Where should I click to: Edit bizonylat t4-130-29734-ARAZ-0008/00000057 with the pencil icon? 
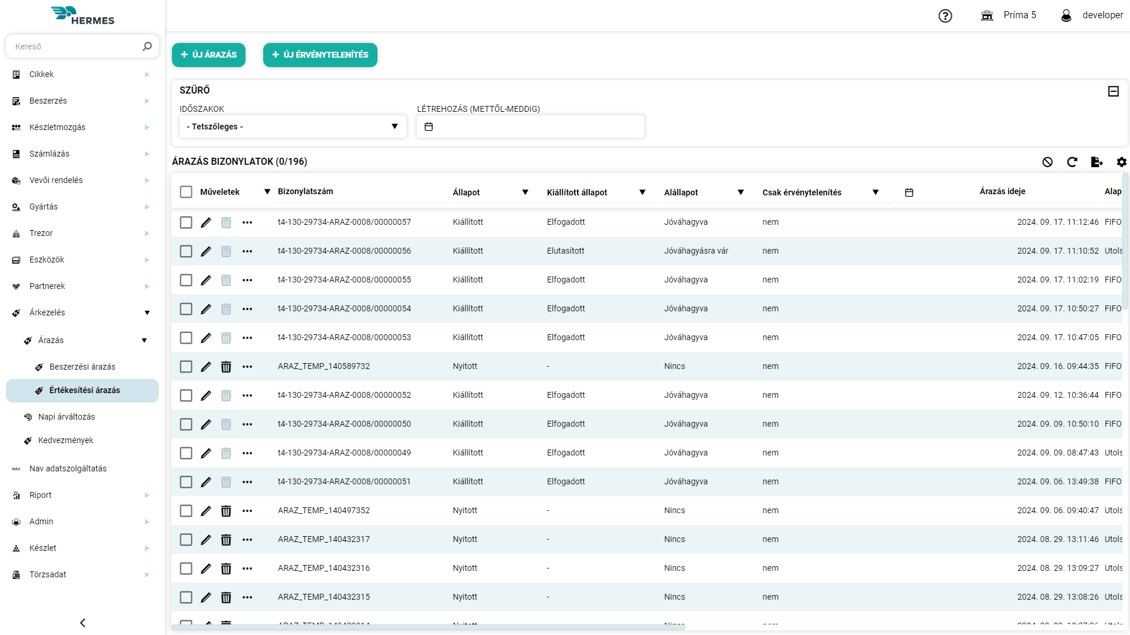206,222
